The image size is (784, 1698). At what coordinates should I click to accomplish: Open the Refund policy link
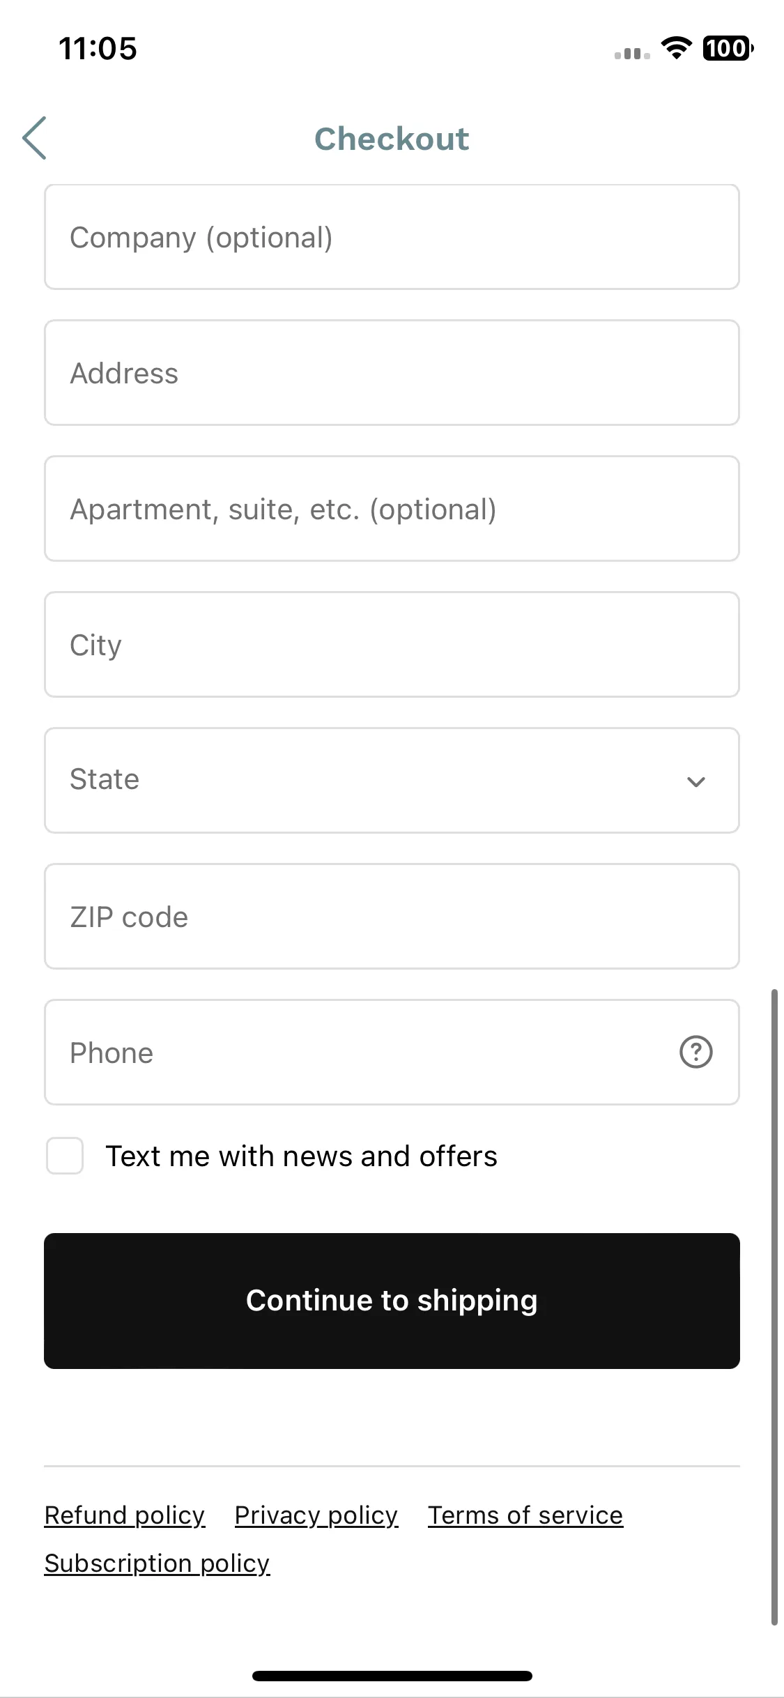pos(125,1515)
